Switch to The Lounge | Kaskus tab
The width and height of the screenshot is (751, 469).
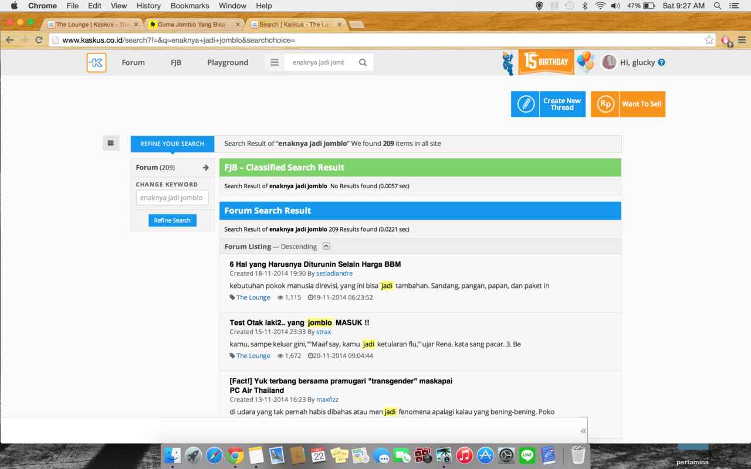coord(93,25)
